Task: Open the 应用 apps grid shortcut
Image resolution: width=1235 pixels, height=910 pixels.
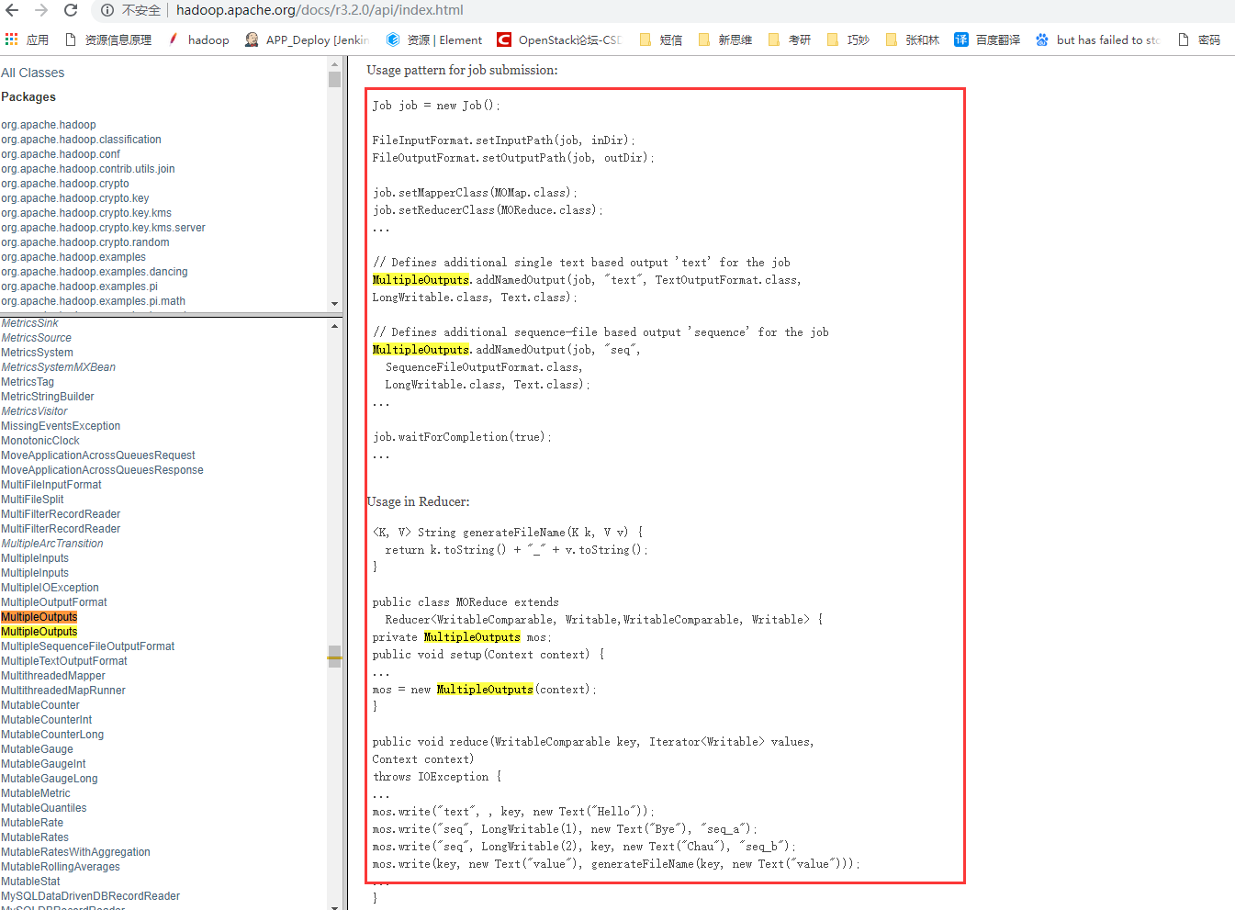Action: point(13,39)
